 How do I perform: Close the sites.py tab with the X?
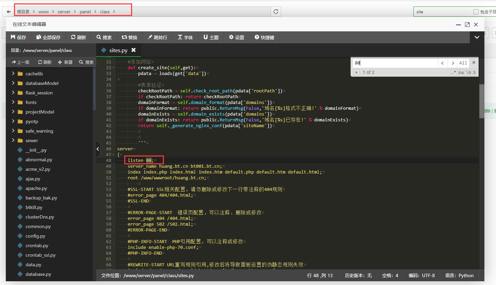point(133,50)
